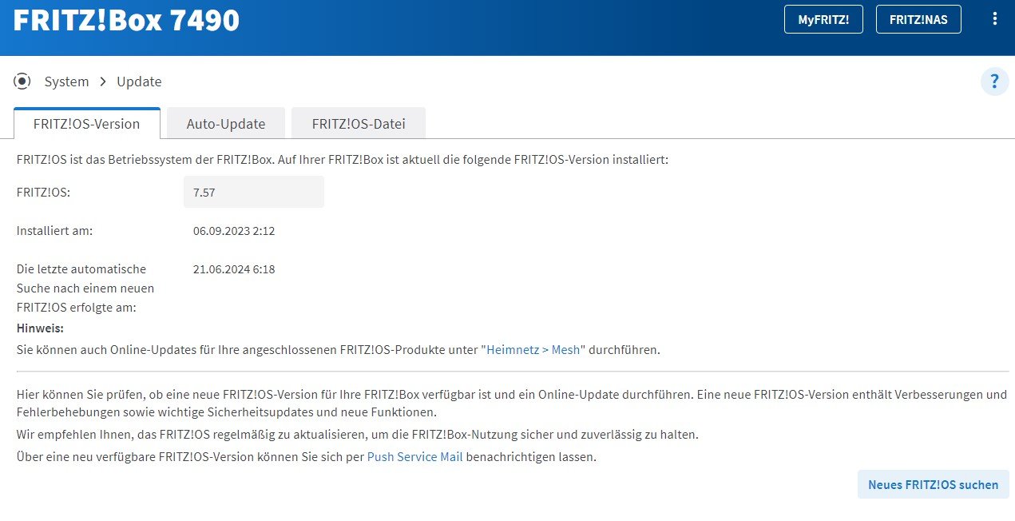Click the breadcrumb chevron between System and Update
Viewport: 1015px width, 521px height.
[103, 82]
